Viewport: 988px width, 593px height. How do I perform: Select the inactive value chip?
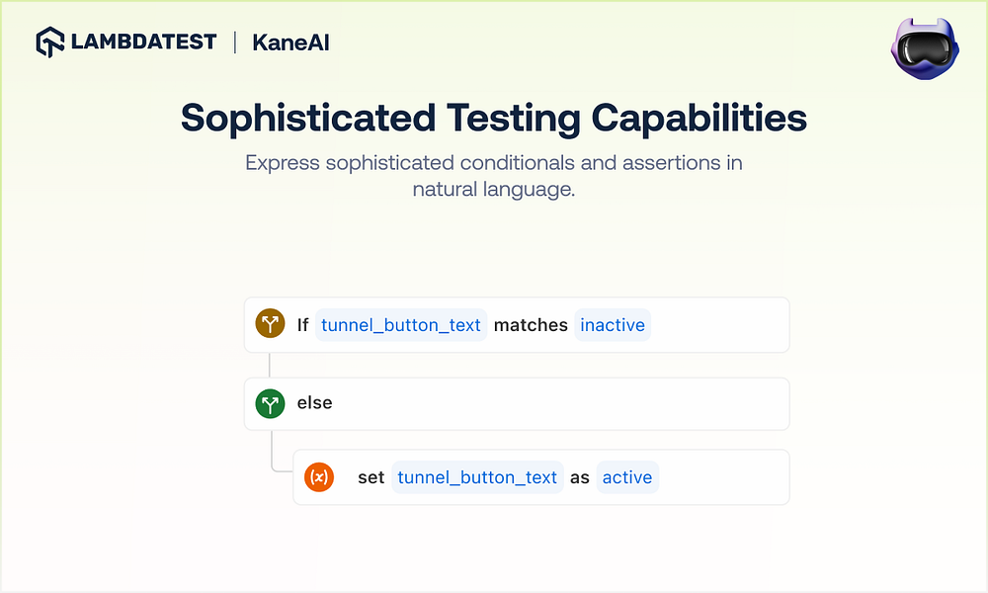coord(613,325)
